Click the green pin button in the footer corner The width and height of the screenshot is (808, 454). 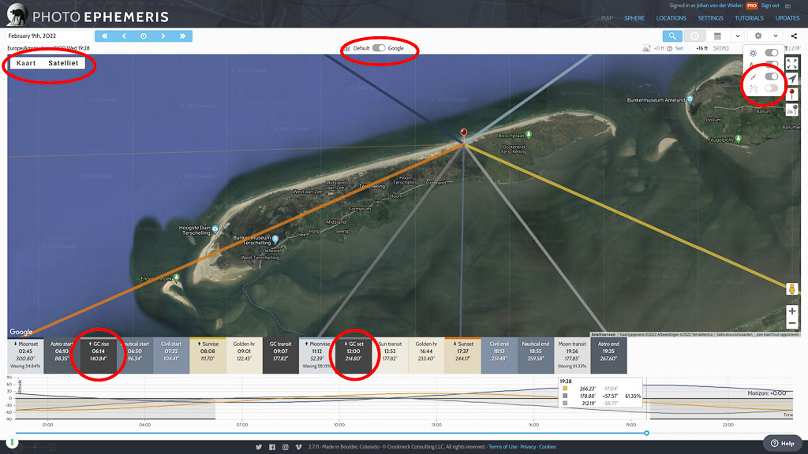(x=12, y=442)
